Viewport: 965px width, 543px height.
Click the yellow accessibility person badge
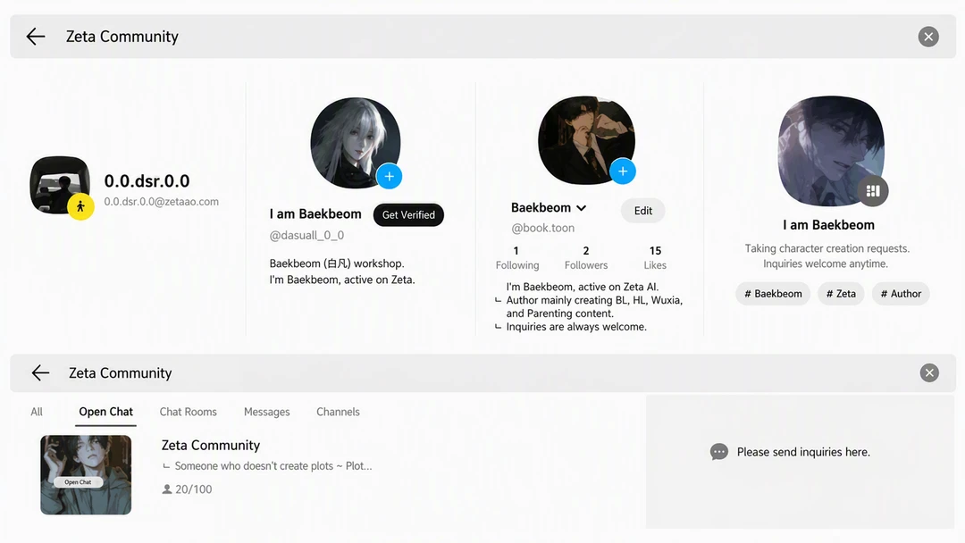(80, 206)
